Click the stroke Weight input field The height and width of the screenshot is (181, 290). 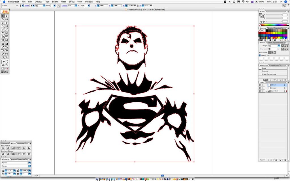(x=274, y=46)
